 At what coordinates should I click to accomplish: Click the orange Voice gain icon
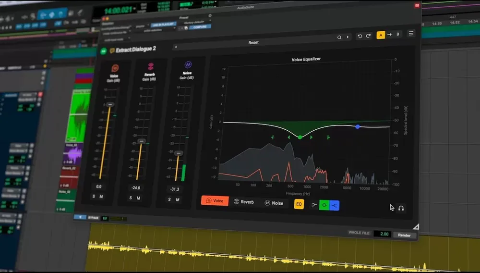[x=115, y=68]
